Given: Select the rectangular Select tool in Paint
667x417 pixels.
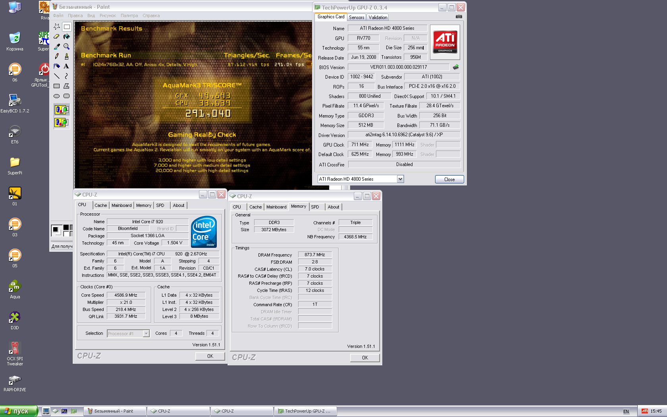Looking at the screenshot, I should 67,27.
